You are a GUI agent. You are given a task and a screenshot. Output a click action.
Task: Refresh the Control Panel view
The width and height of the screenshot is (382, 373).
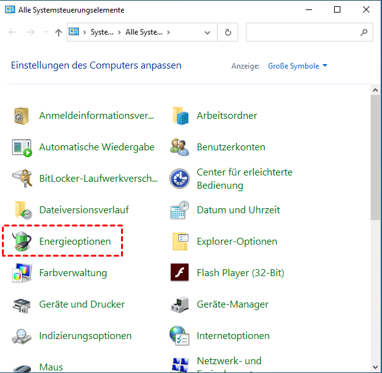pos(228,32)
